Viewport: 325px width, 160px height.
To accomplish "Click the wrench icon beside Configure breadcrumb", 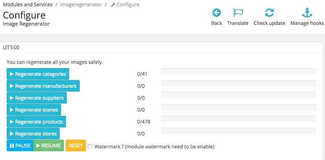I will 113,5.
